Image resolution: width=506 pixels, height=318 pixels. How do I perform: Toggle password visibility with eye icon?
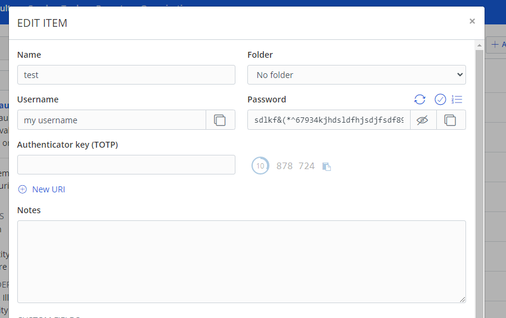pyautogui.click(x=423, y=120)
